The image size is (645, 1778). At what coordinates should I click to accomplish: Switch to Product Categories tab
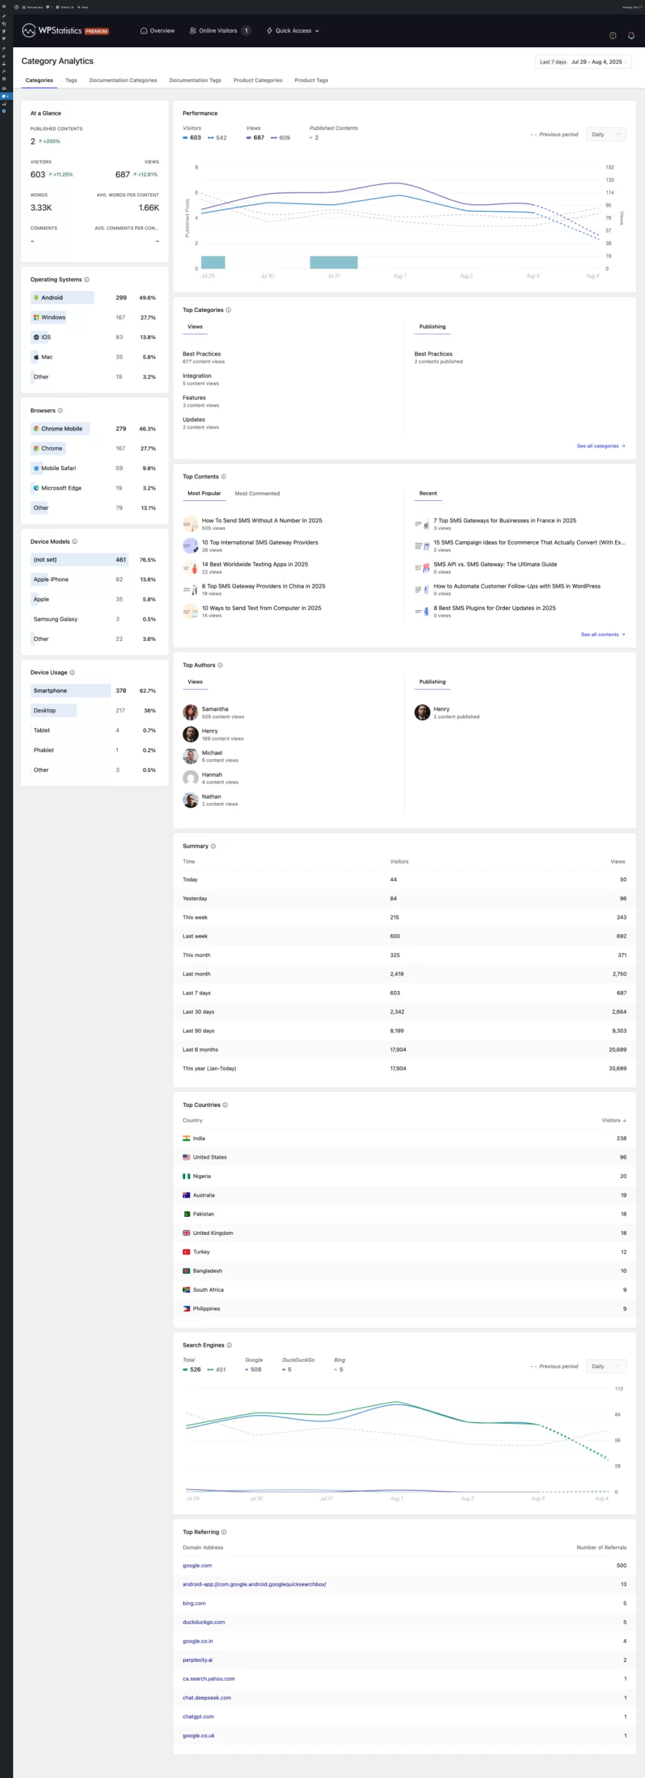click(x=258, y=81)
